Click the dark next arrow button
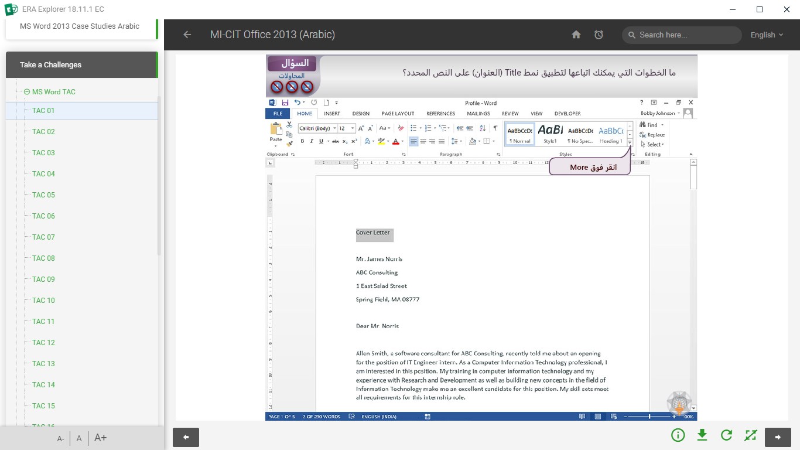 point(778,437)
